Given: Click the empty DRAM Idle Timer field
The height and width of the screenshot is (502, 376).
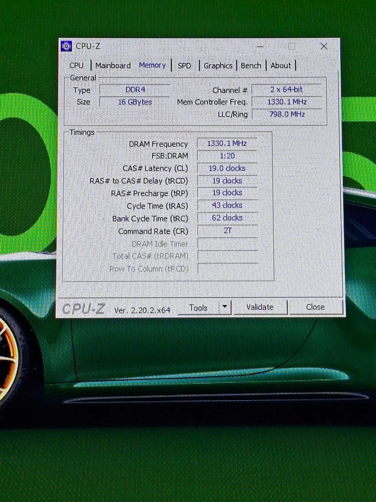Looking at the screenshot, I should pyautogui.click(x=228, y=243).
